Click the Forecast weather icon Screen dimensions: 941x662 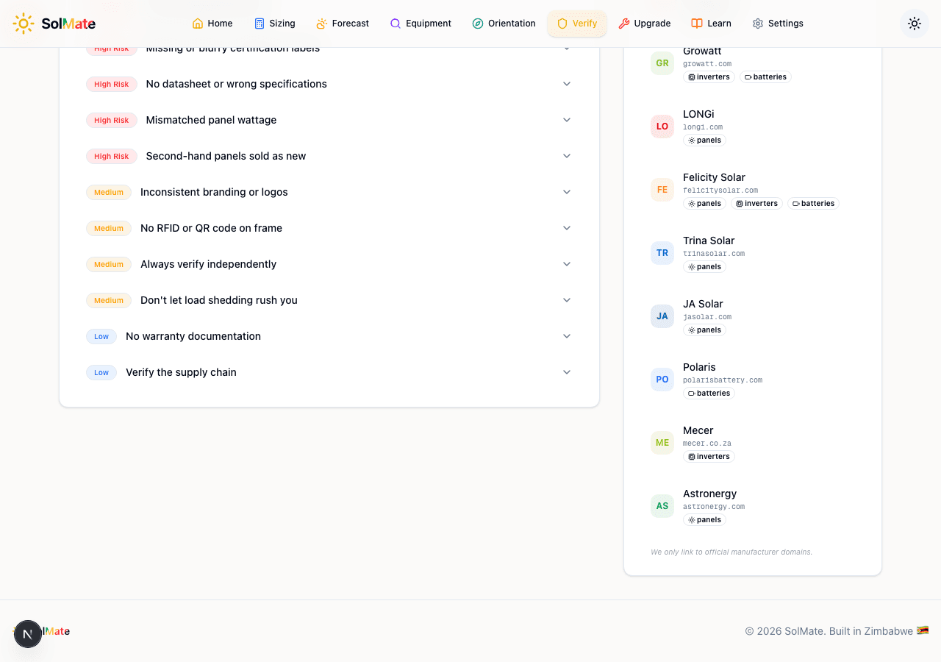tap(322, 24)
